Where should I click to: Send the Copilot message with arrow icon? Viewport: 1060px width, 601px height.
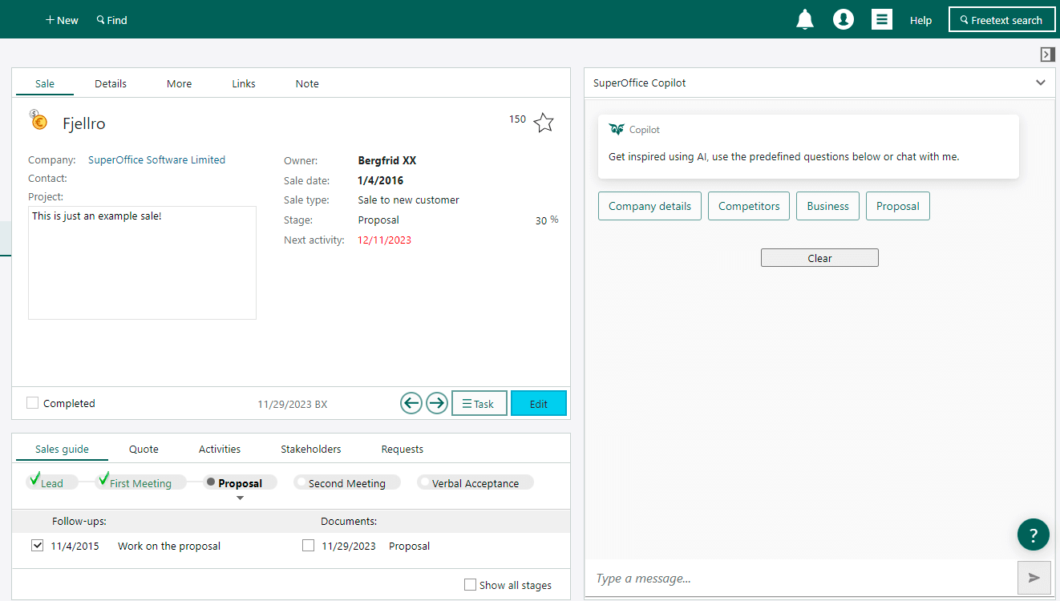click(x=1034, y=578)
